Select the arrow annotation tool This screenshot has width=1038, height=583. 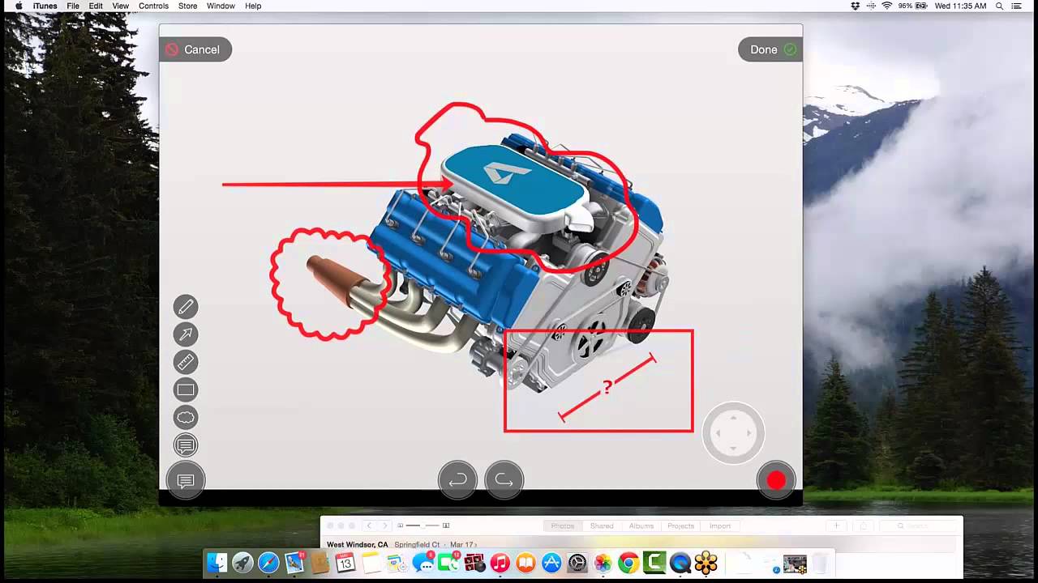[186, 334]
